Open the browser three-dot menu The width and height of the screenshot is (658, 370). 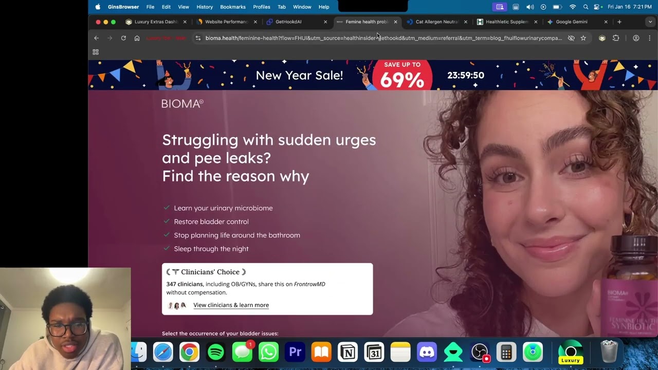click(649, 38)
